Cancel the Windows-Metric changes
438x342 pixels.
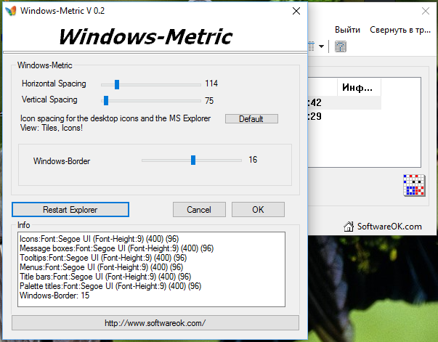tap(199, 209)
